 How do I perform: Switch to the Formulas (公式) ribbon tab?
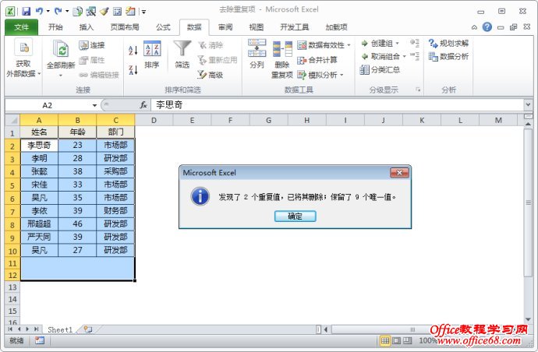[162, 26]
